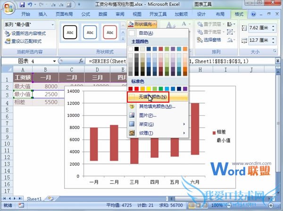Apply the red outline Abc shape style
This screenshot has width=283, height=211.
coord(110,32)
